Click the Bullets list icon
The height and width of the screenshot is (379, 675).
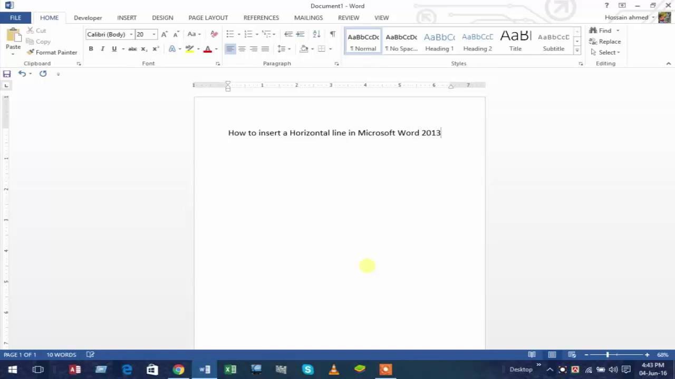tap(230, 34)
